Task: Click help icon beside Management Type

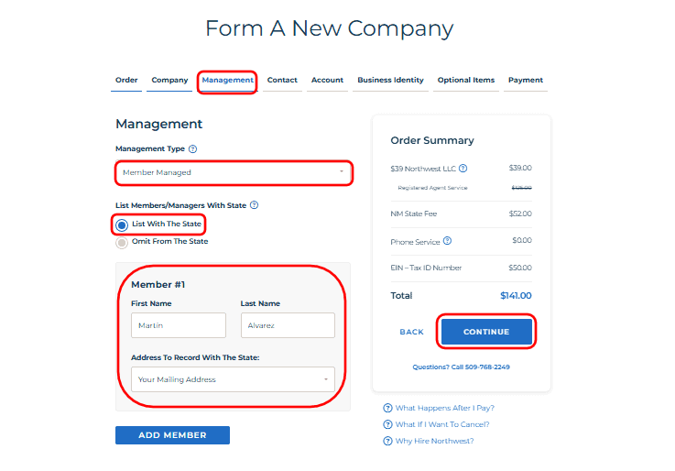Action: point(193,148)
